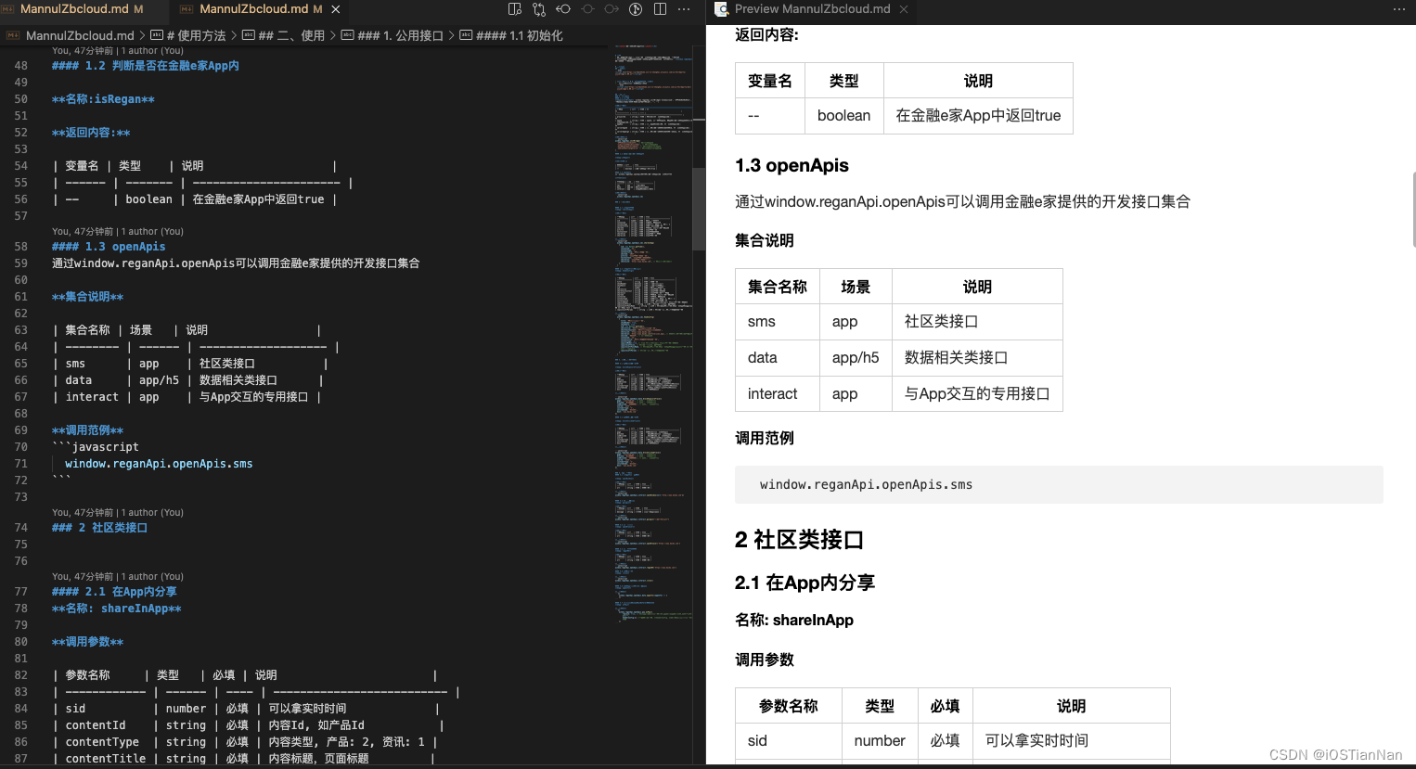Click '在金融e家App中返回true' preview cell
Image resolution: width=1416 pixels, height=769 pixels.
pos(978,115)
